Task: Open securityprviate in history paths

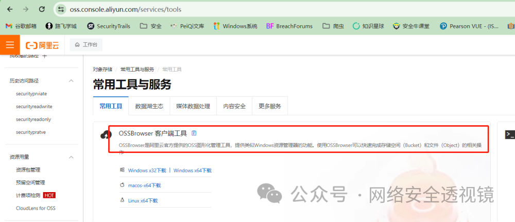Action: (x=31, y=94)
